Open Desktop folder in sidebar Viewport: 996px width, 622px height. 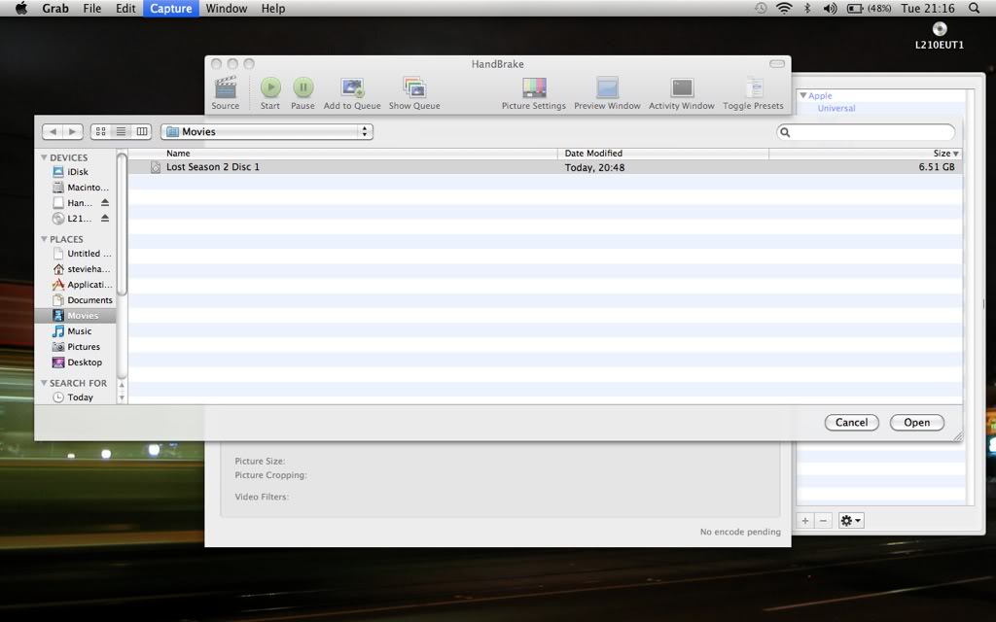point(77,363)
